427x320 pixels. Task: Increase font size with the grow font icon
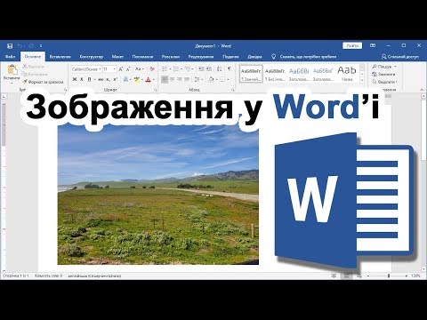click(x=121, y=69)
